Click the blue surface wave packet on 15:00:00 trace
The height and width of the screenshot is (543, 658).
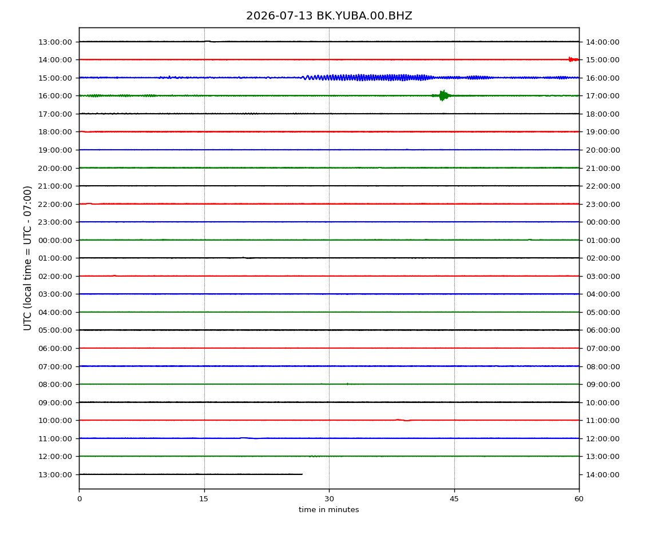(x=369, y=78)
